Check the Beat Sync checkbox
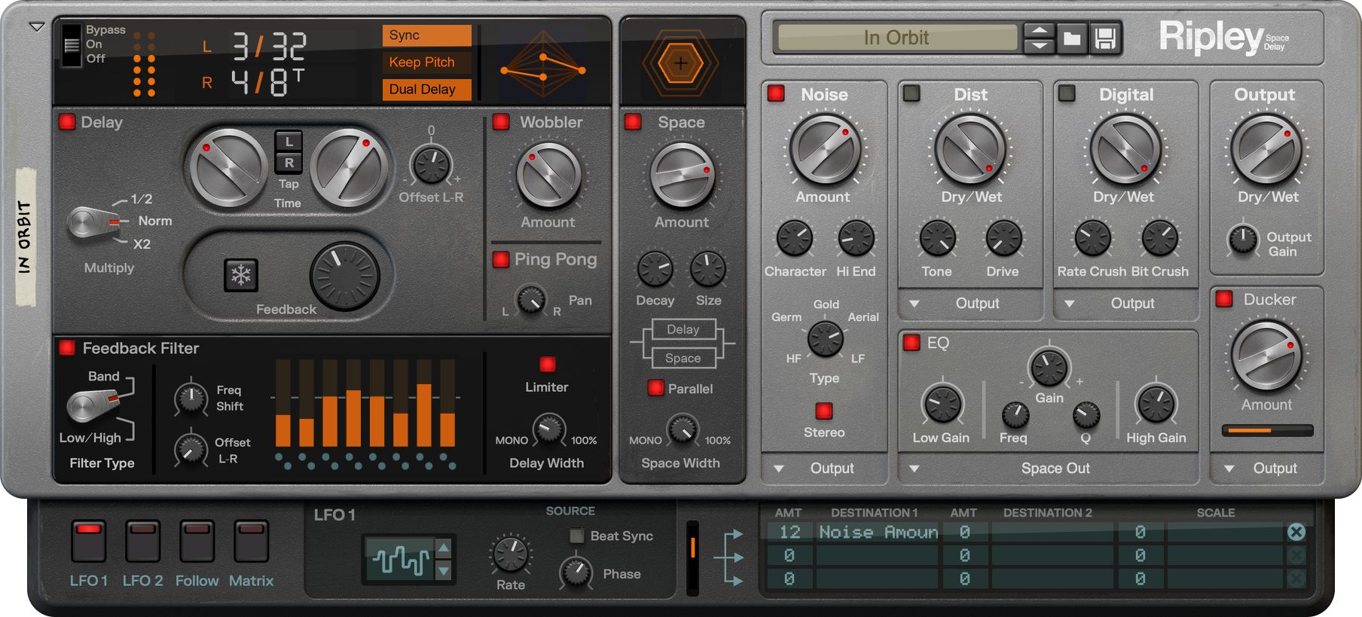The width and height of the screenshot is (1362, 617). [577, 536]
